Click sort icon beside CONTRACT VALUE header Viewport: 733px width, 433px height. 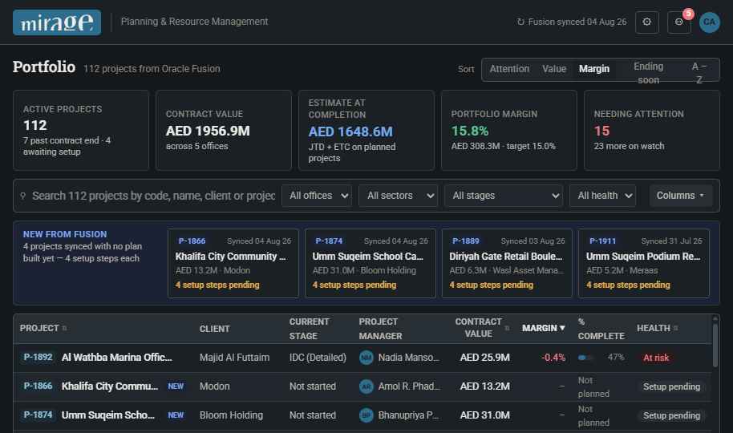click(x=507, y=328)
